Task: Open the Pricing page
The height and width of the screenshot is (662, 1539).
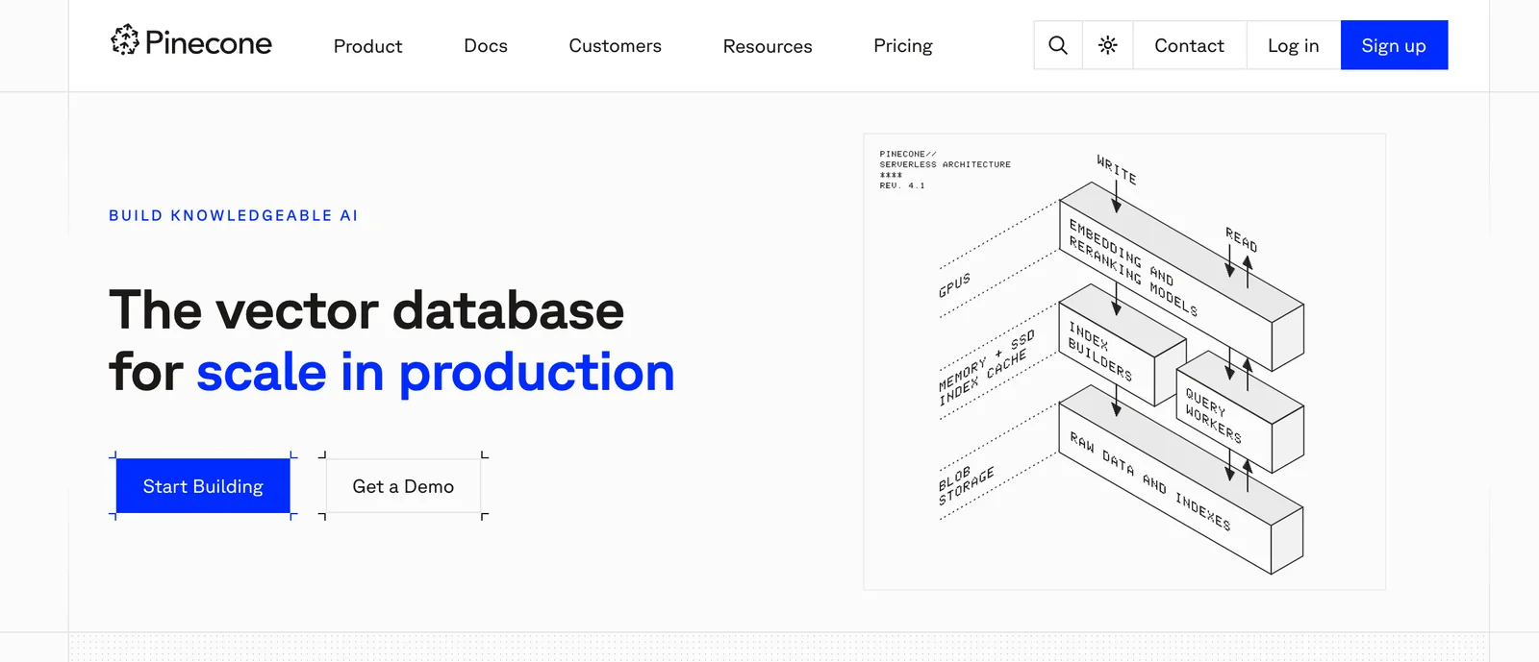Action: coord(903,46)
